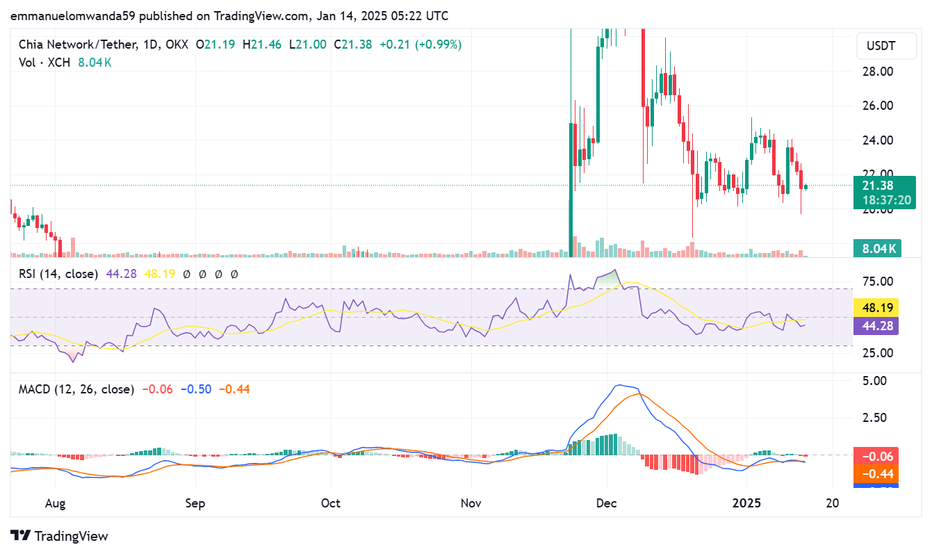Click the 26.00 price axis label
Image resolution: width=932 pixels, height=554 pixels.
878,106
